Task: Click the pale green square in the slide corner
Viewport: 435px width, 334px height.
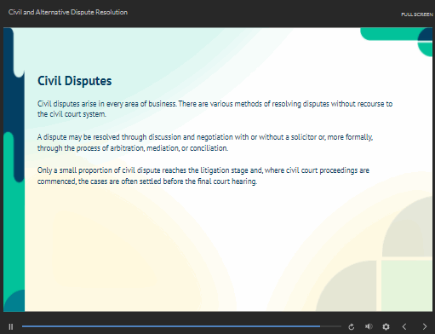Action: 406,285
